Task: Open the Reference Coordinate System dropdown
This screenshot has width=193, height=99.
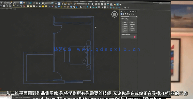Action: (48, 3)
